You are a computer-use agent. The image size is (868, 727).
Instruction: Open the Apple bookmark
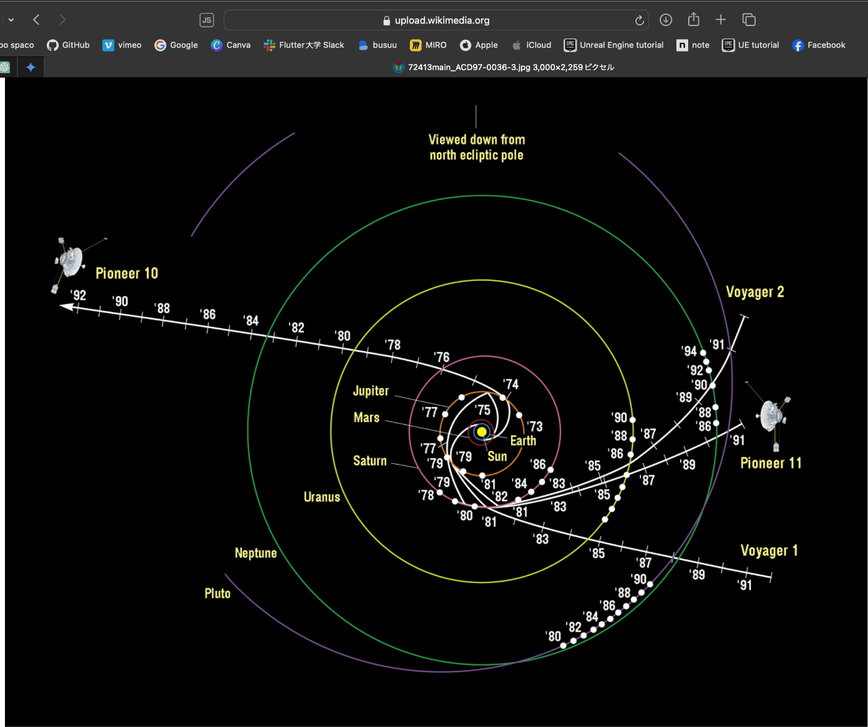click(479, 45)
